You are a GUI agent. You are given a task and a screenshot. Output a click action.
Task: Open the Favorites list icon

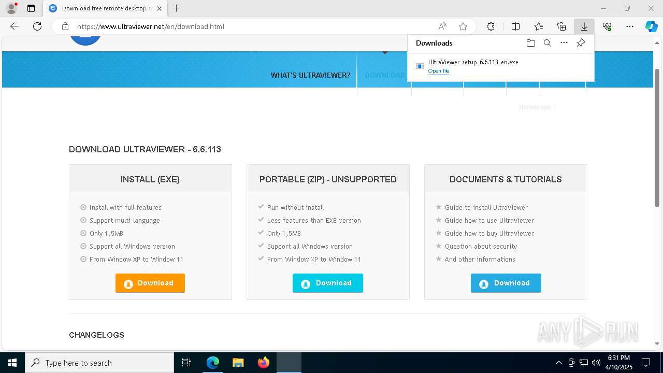point(539,26)
